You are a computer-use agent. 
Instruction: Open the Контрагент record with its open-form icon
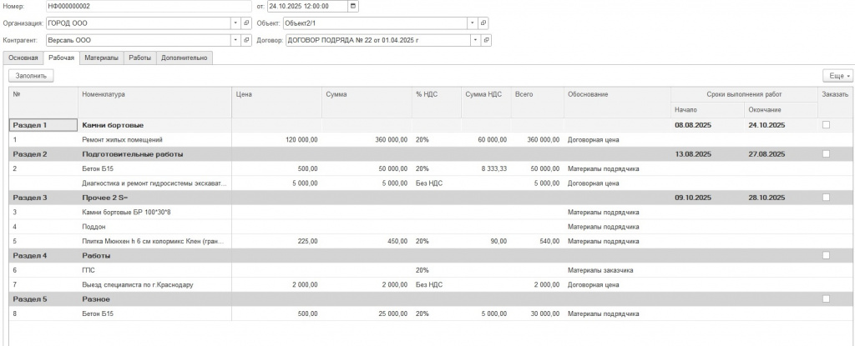coord(246,40)
